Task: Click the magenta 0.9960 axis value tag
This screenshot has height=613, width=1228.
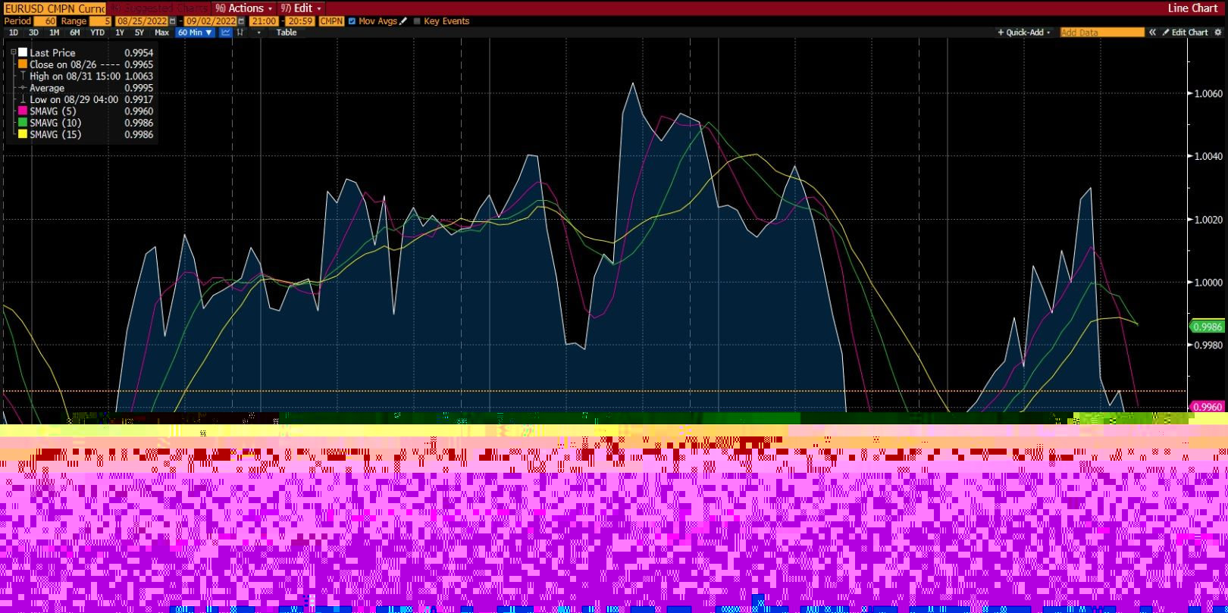Action: (x=1208, y=407)
